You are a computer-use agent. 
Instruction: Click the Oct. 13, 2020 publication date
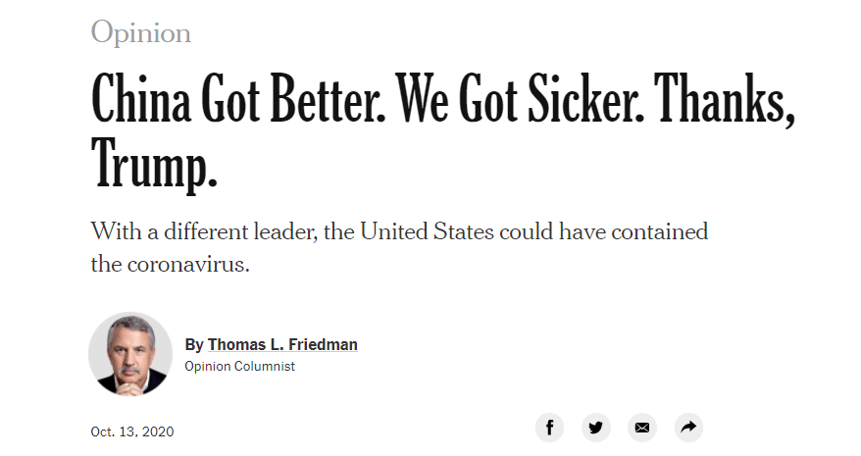(x=132, y=431)
